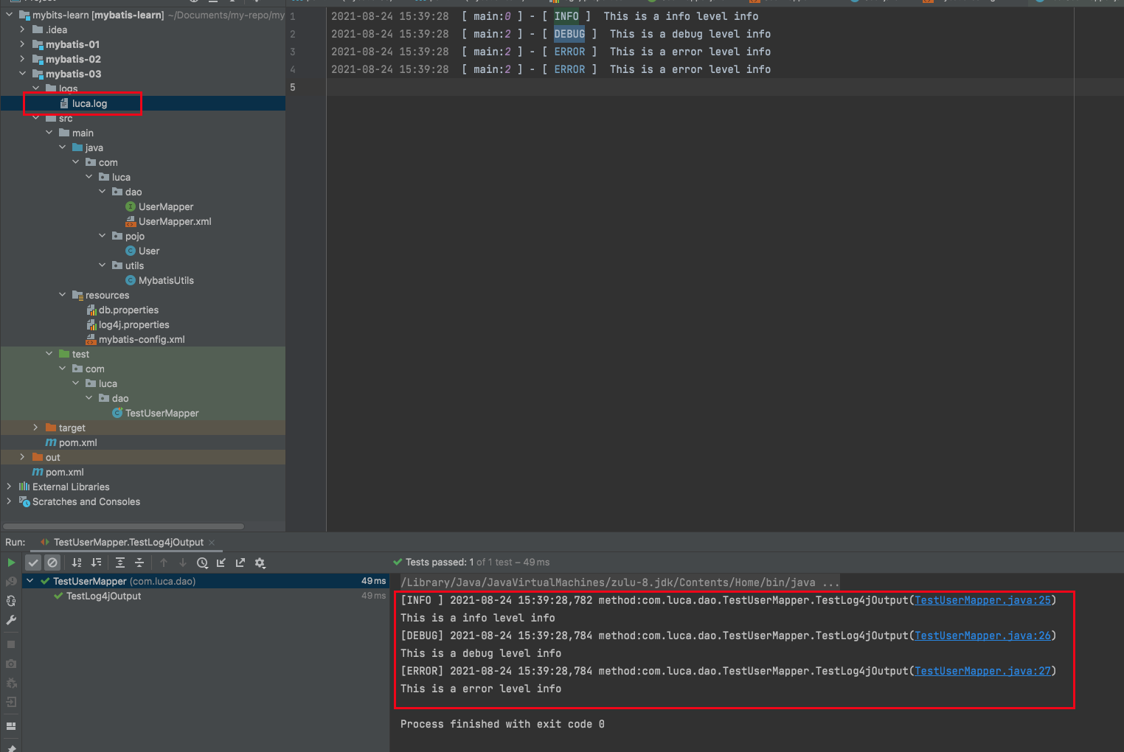Click the restore layout icon in Run sidebar
Screen dimensions: 1124x752
pyautogui.click(x=11, y=726)
